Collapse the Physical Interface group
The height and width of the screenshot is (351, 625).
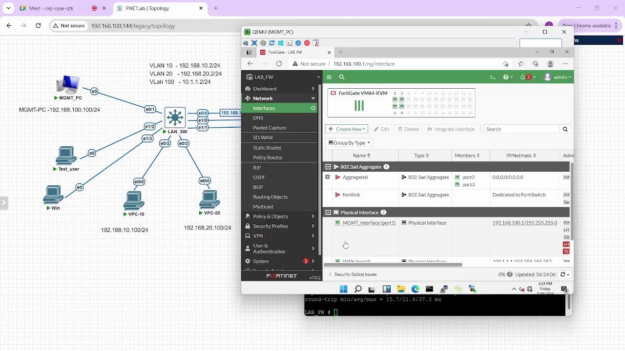click(x=328, y=213)
